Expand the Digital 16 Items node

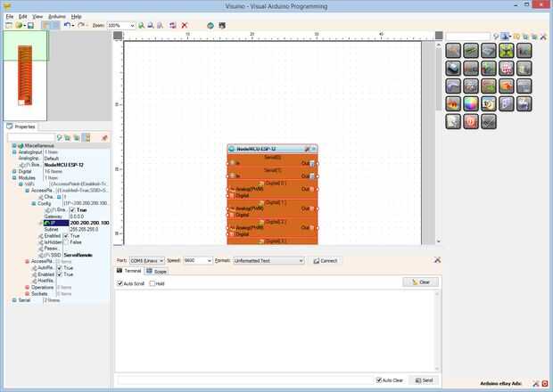[14, 172]
